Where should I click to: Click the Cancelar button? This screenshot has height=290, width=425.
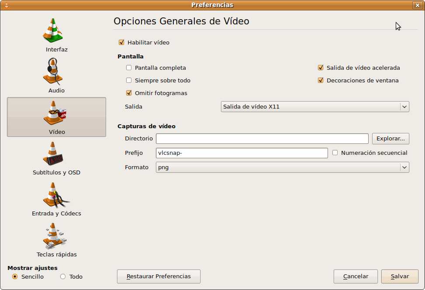355,276
